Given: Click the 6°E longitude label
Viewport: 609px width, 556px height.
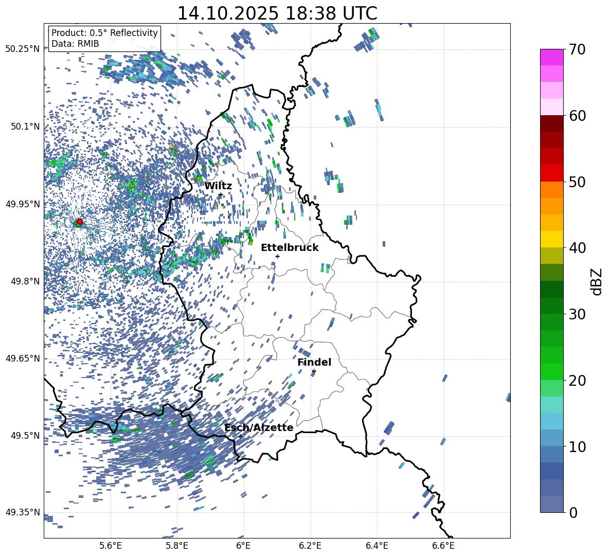Looking at the screenshot, I should pos(243,546).
